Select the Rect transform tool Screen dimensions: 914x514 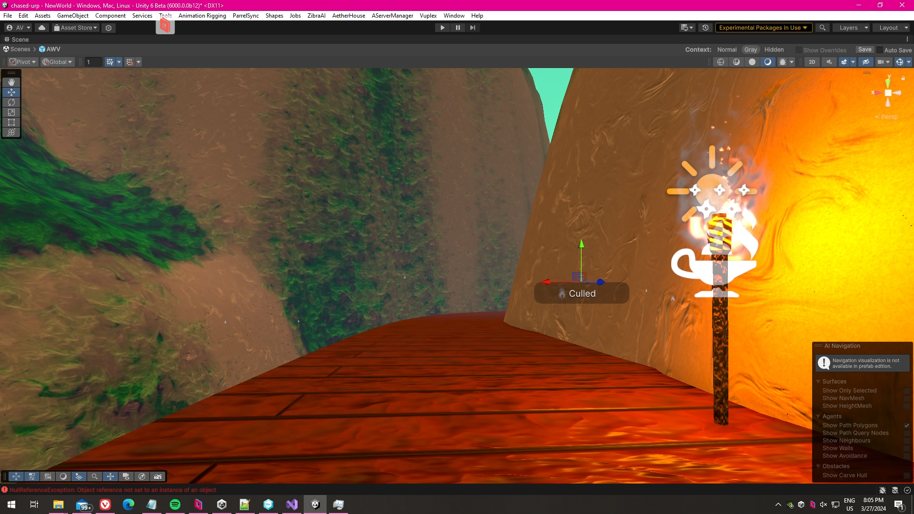[11, 122]
